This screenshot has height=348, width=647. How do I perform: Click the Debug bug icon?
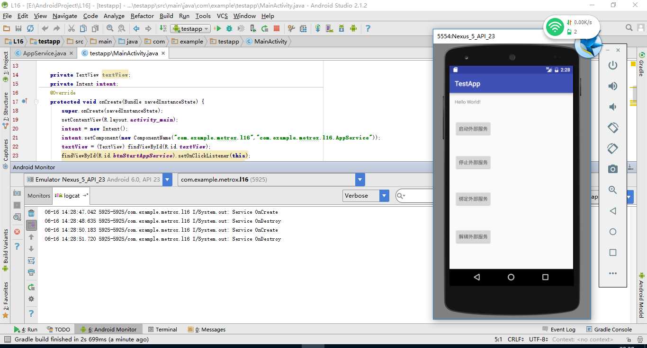229,28
